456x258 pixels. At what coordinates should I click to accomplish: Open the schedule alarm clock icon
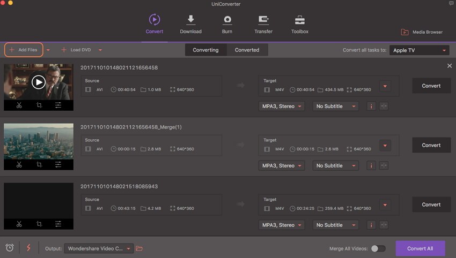10,247
